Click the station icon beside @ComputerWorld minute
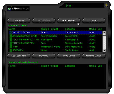 pyautogui.click(x=10, y=36)
